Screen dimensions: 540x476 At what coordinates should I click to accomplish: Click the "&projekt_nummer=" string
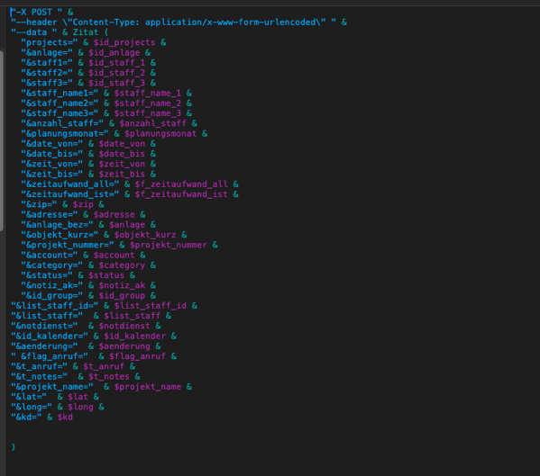pos(68,245)
